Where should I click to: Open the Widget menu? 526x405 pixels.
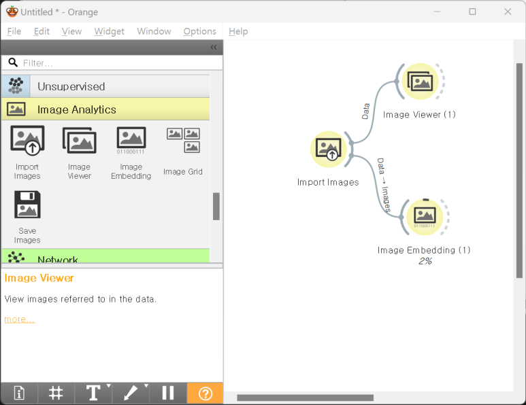tap(109, 31)
